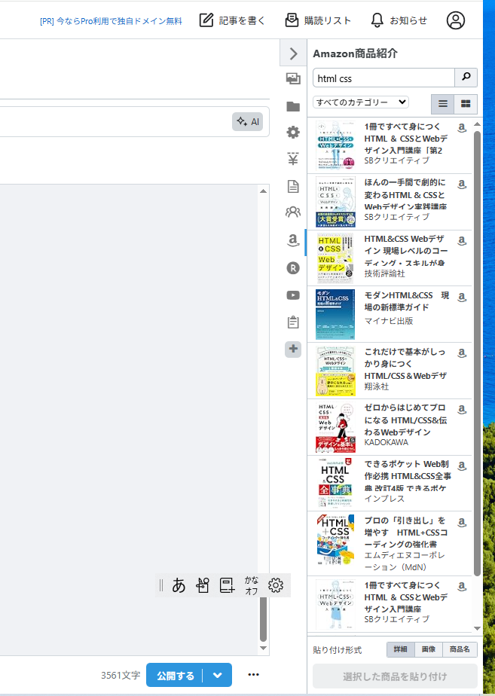Choose 商品名 paste format
Viewport: 495px width, 696px height.
(460, 649)
